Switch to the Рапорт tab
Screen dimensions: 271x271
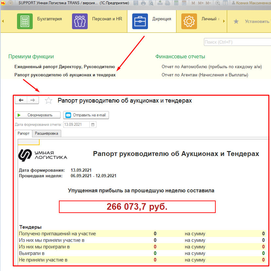[24, 133]
